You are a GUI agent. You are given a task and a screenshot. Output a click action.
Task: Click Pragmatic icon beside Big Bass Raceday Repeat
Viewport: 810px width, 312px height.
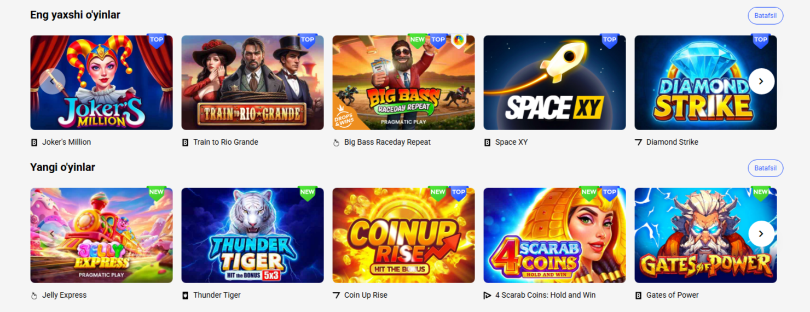(x=337, y=143)
